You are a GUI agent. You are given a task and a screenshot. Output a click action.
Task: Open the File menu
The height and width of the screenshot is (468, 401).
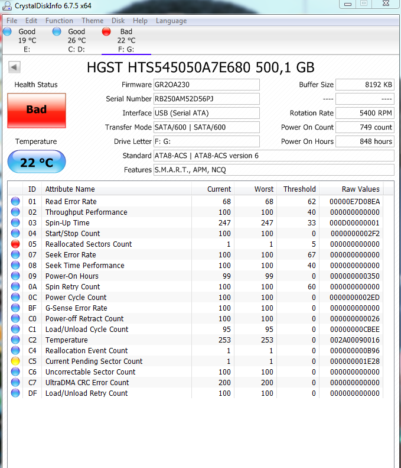(12, 21)
